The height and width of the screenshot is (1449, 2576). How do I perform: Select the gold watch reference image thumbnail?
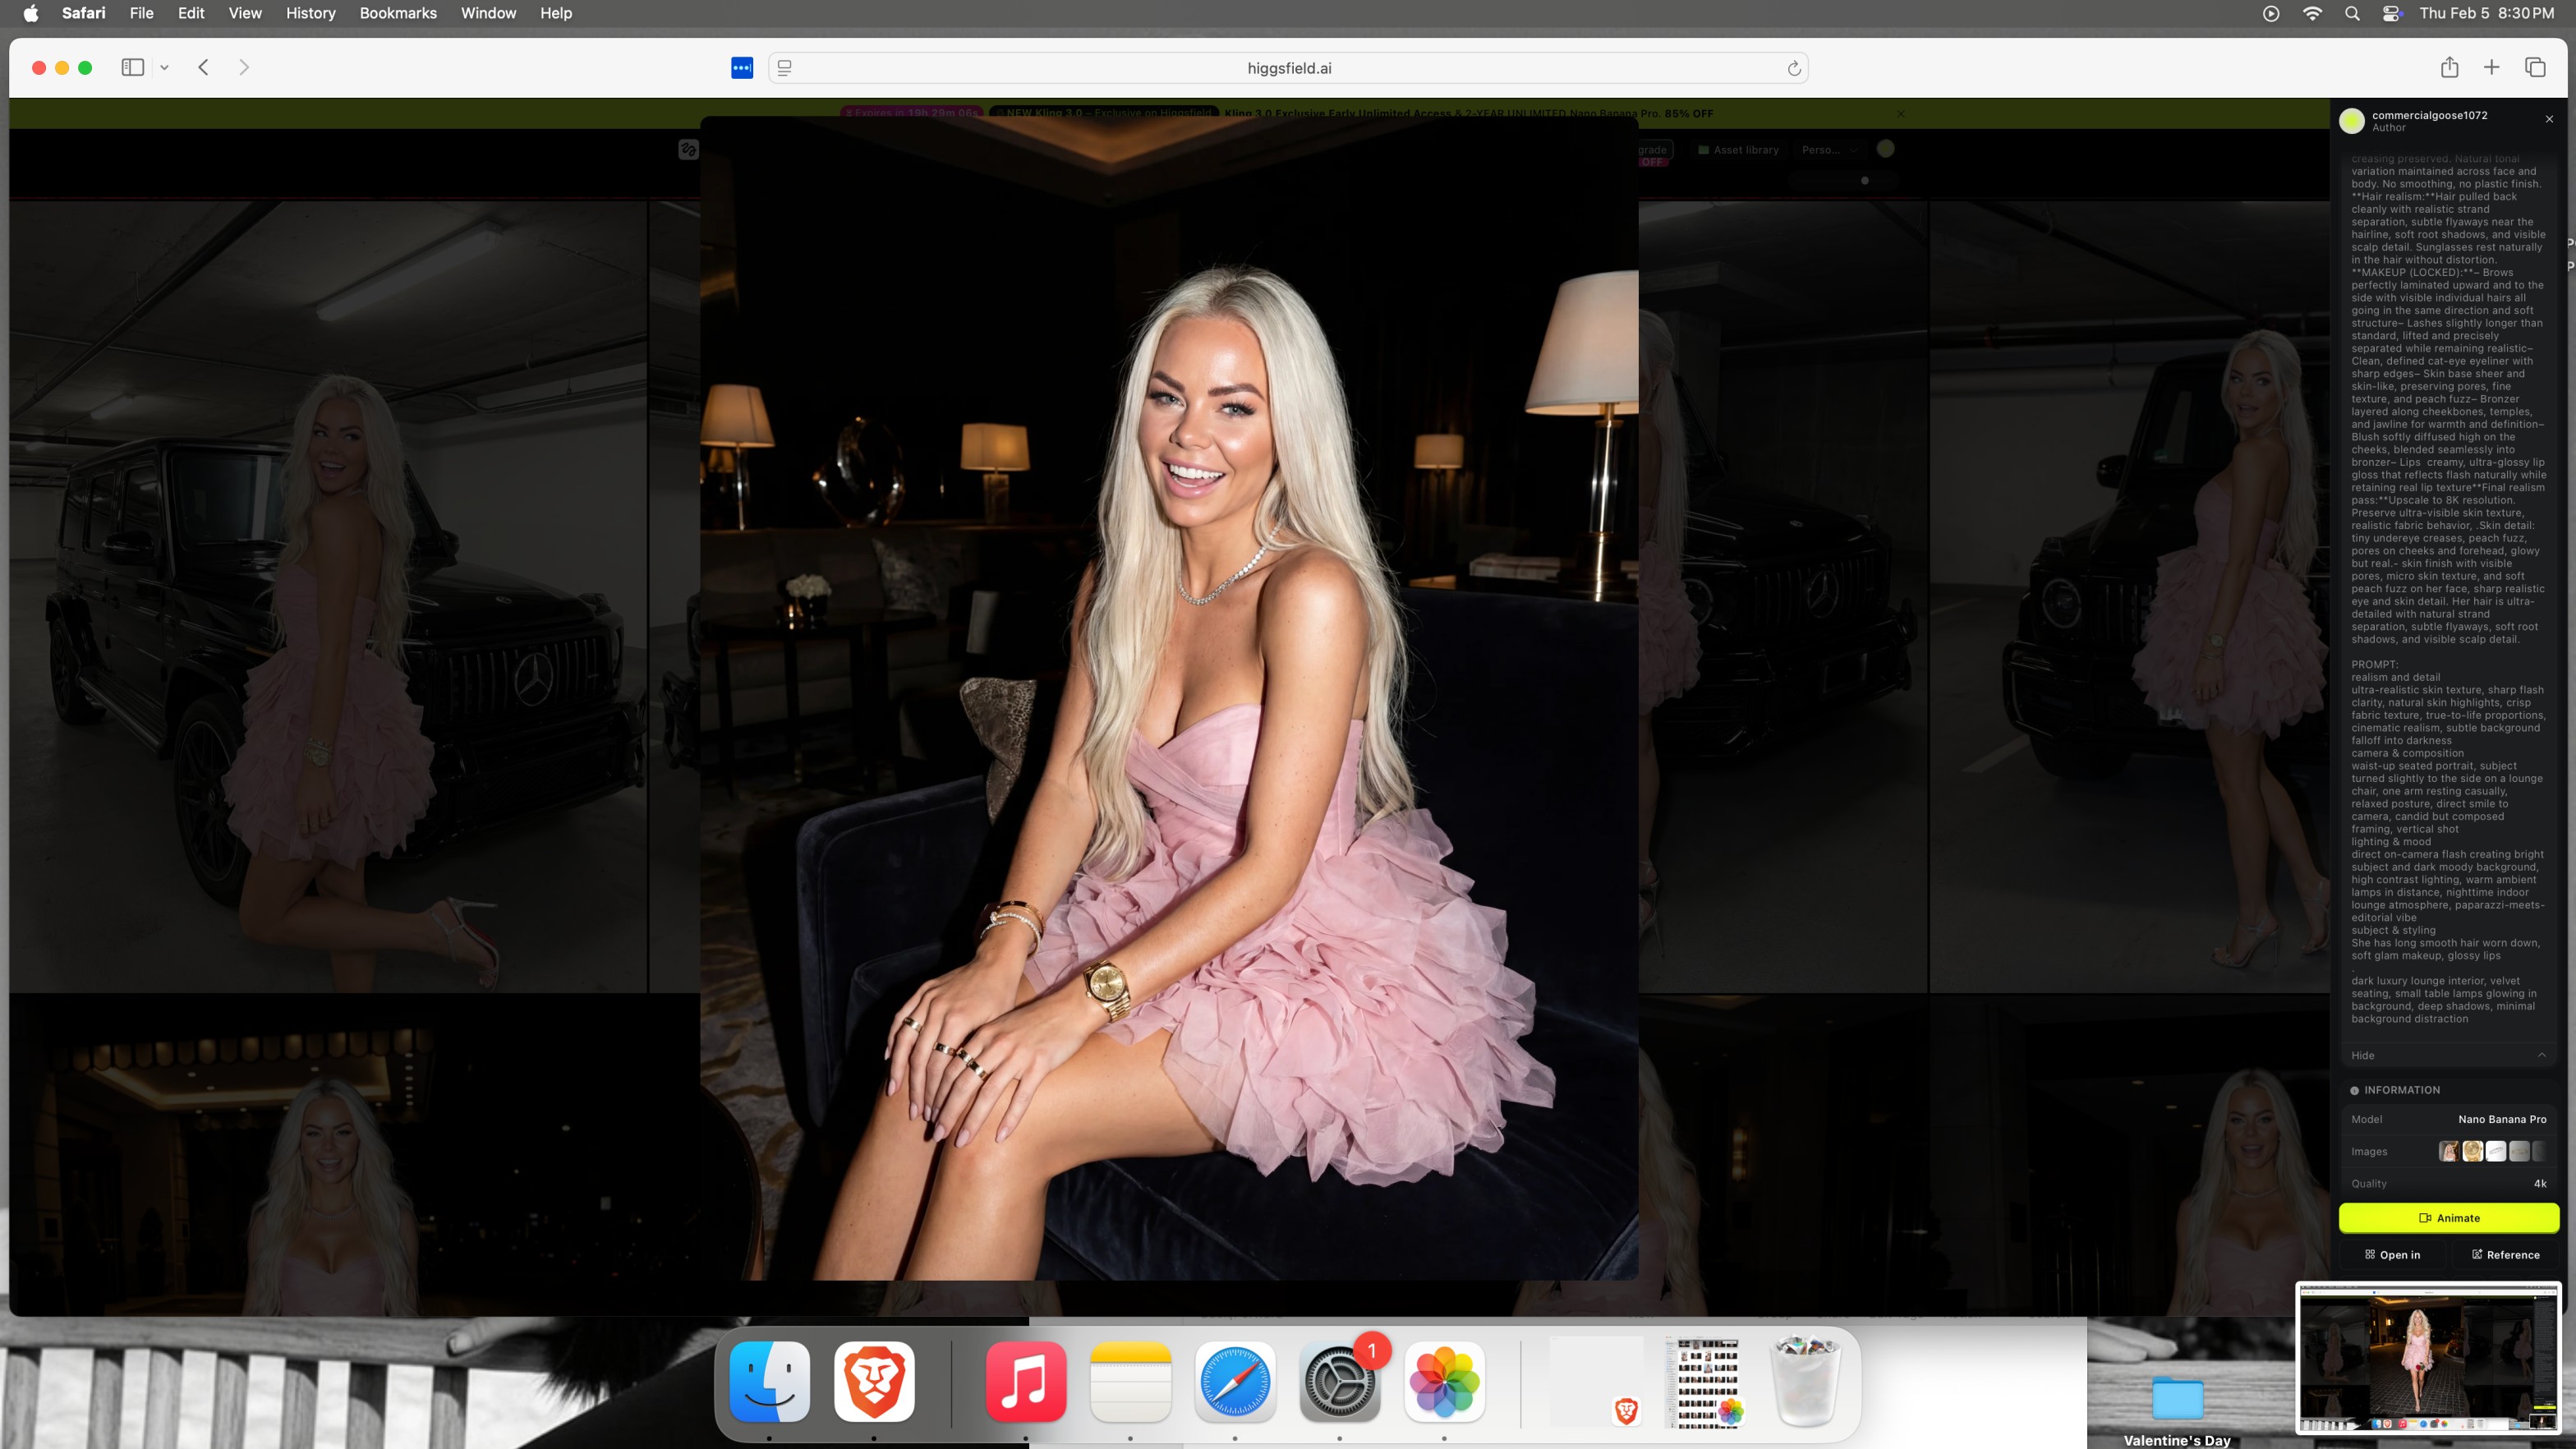point(2472,1151)
